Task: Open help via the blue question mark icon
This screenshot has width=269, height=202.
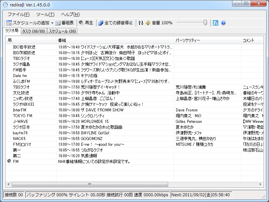Action: [223, 23]
